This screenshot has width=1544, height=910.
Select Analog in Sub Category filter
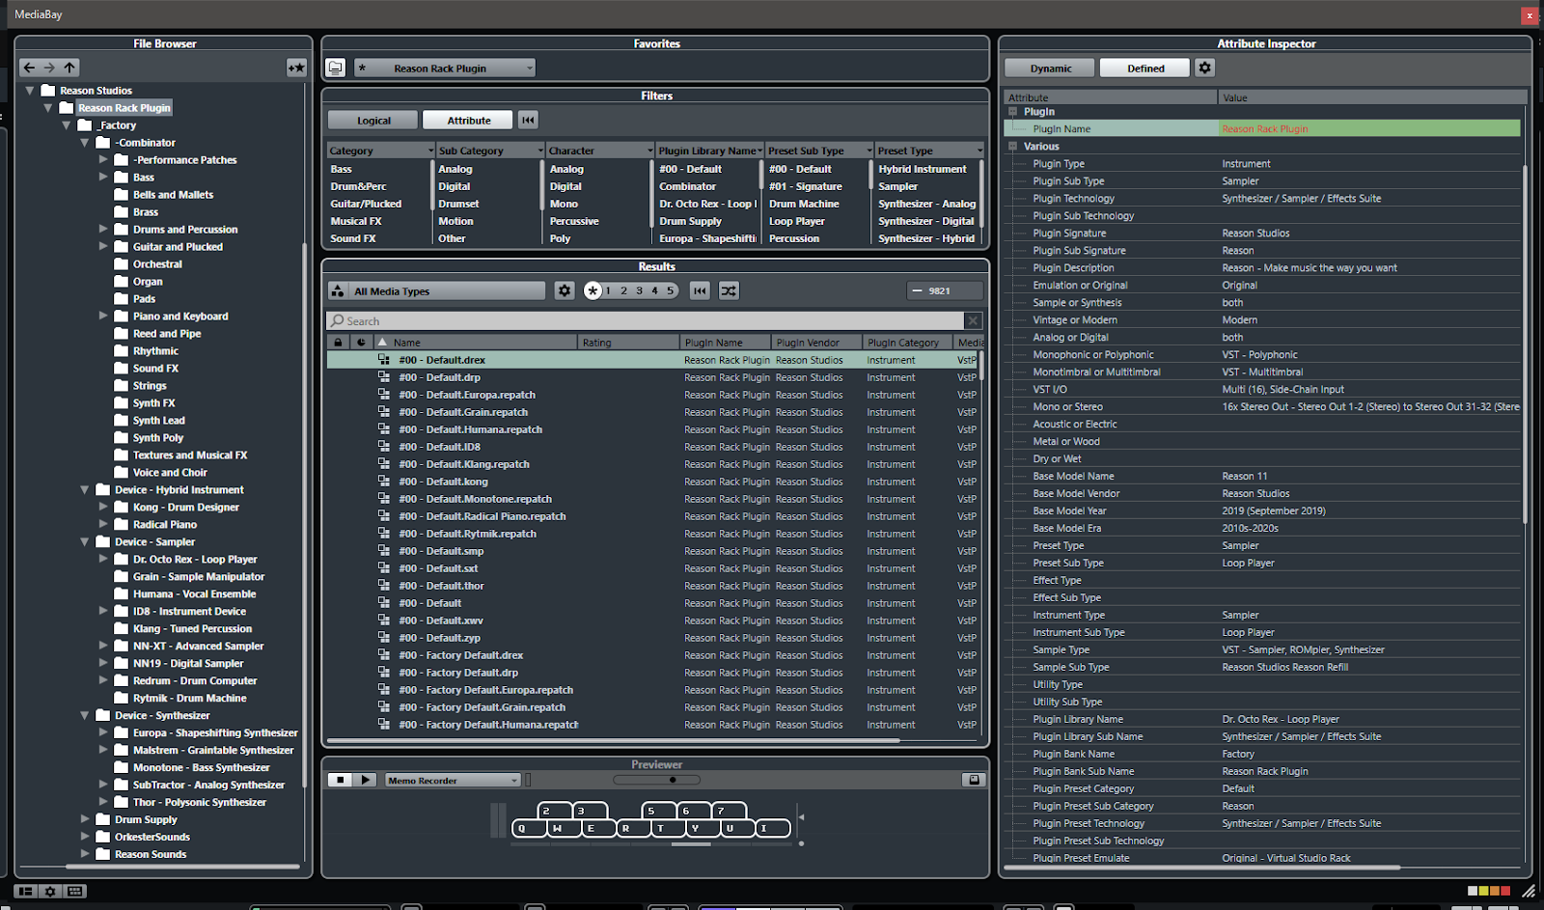pyautogui.click(x=455, y=169)
